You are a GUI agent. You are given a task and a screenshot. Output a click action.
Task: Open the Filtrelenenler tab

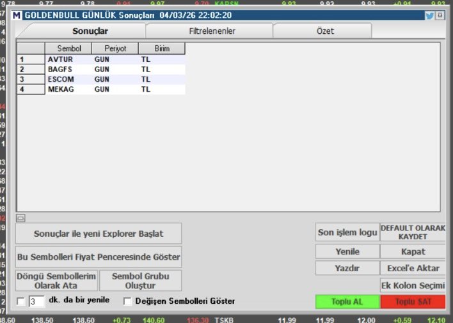[212, 31]
